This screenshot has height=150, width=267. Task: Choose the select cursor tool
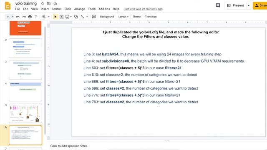pyautogui.click(x=55, y=17)
